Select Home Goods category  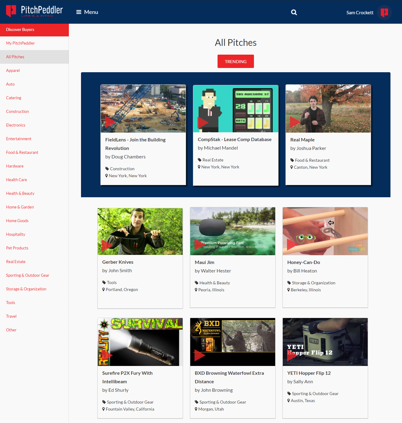pyautogui.click(x=34, y=221)
